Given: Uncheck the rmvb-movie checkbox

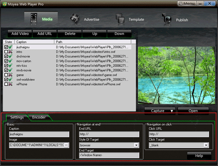Looking at the screenshot, I should click(6, 70).
